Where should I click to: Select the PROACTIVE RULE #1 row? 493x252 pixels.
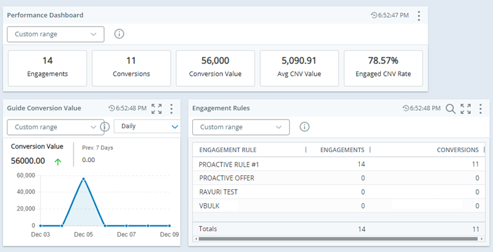(x=339, y=165)
